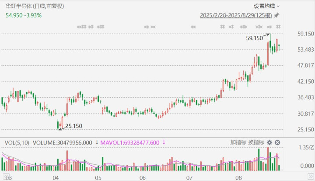Select the 03 month label on the timeline
The image size is (315, 181).
point(8,177)
